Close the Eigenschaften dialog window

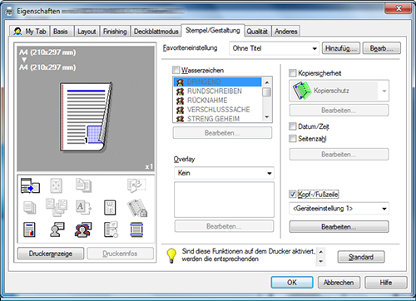coord(398,9)
